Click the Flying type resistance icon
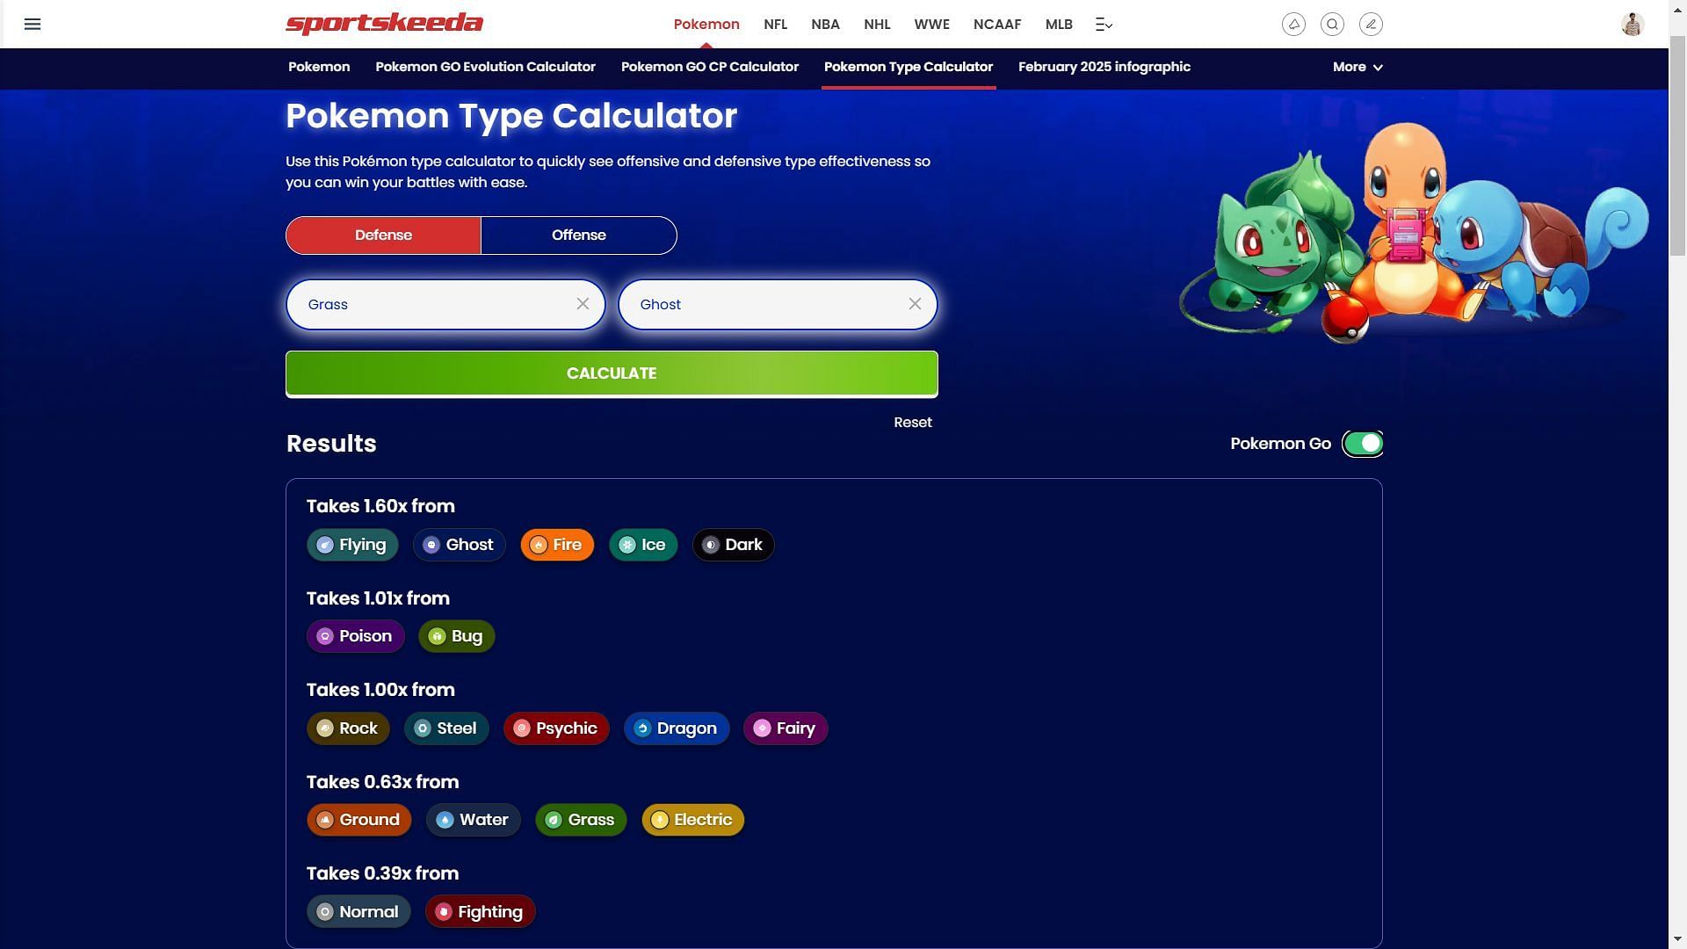Screen dimensions: 1687x949 [323, 545]
